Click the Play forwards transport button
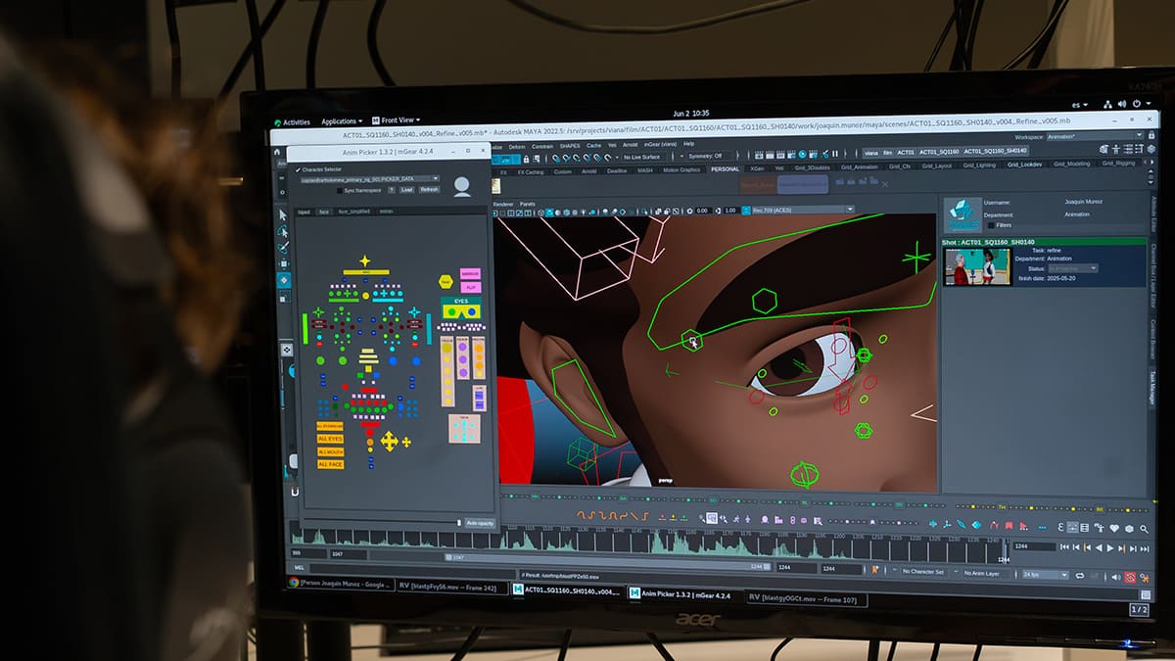Image resolution: width=1175 pixels, height=661 pixels. point(1109,548)
